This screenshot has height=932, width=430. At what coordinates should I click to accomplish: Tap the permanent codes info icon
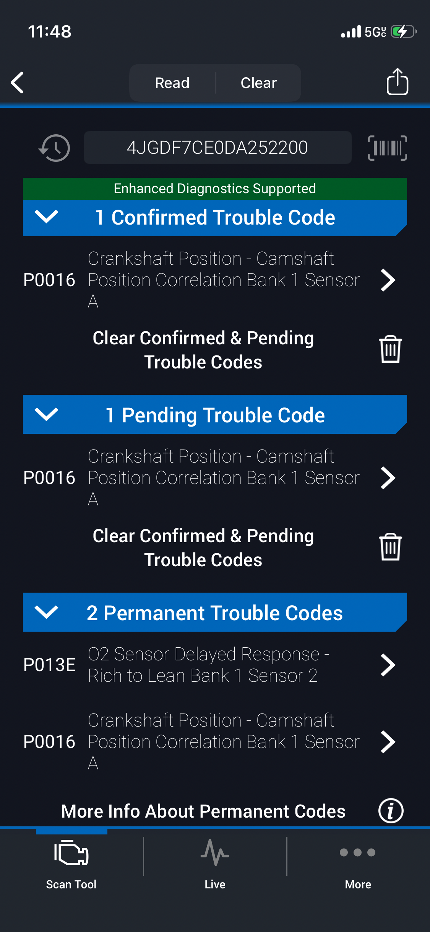[x=391, y=811]
